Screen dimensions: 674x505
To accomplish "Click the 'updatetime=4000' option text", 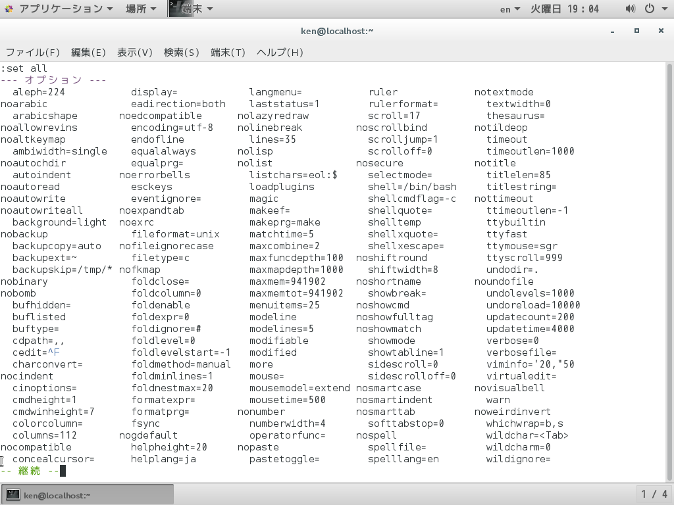I will (x=531, y=329).
